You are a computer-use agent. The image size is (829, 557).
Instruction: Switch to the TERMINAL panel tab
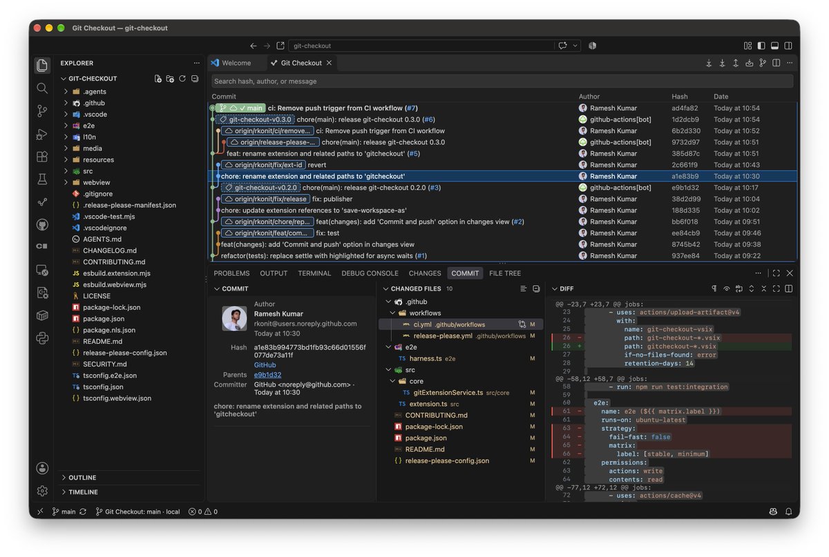[x=314, y=273]
